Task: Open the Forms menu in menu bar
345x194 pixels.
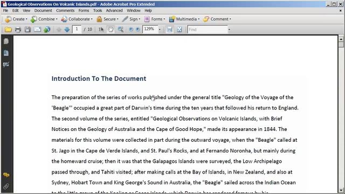Action: click(84, 11)
